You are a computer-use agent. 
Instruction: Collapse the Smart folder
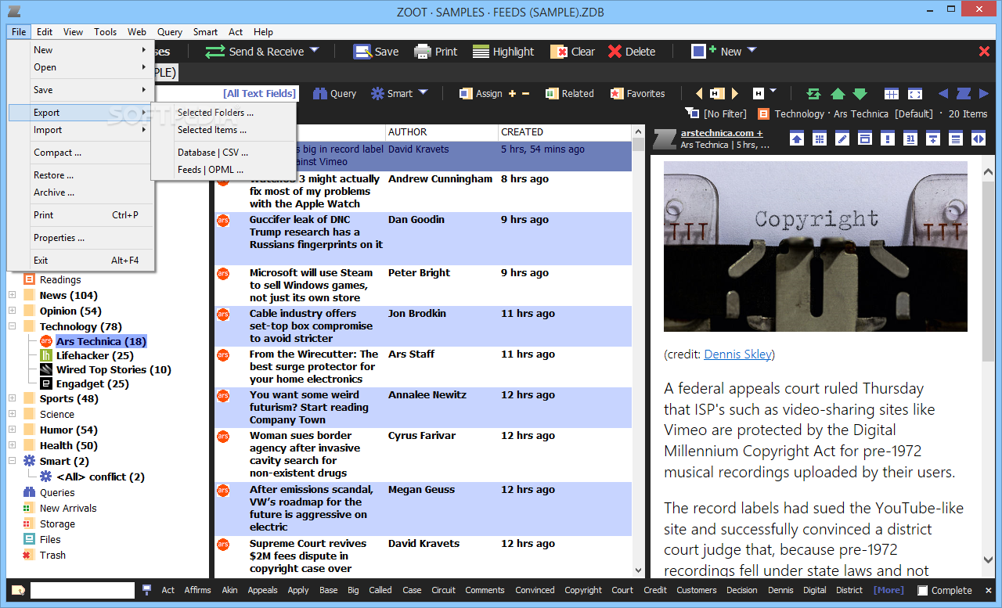pyautogui.click(x=12, y=461)
